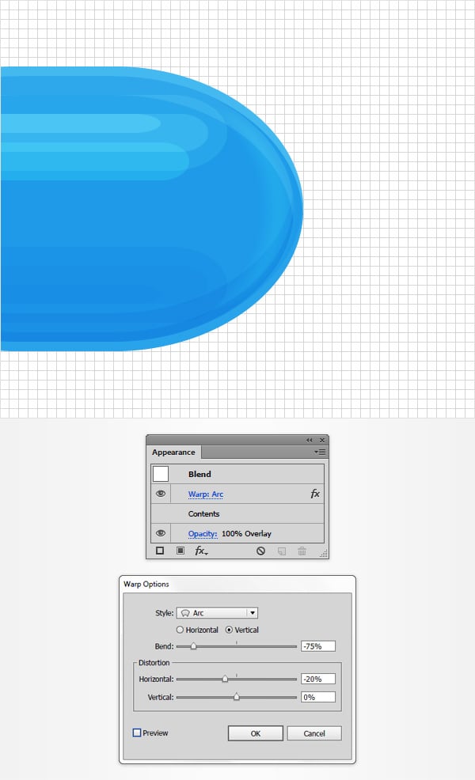Viewport: 475px width, 780px height.
Task: Click the fx icon on Warp: Arc row
Action: click(314, 494)
